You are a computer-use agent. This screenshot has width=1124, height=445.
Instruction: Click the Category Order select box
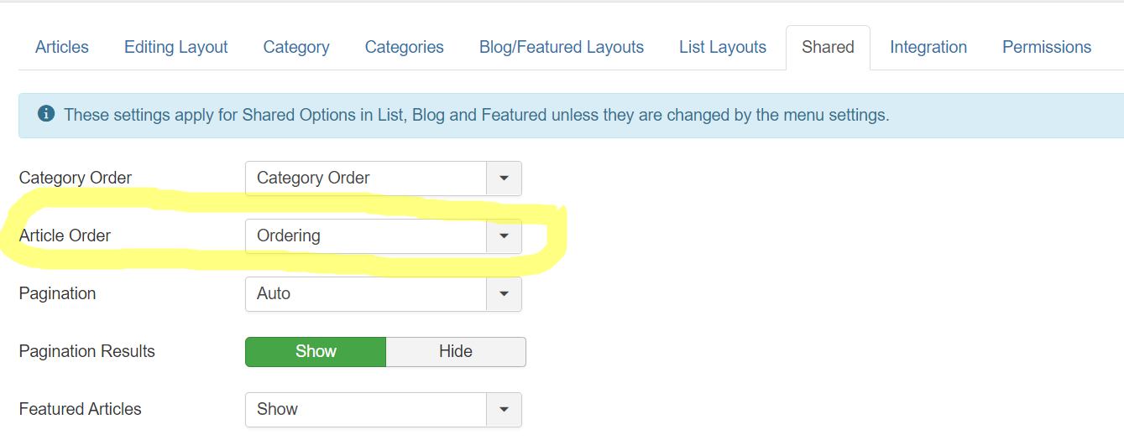[x=366, y=179]
